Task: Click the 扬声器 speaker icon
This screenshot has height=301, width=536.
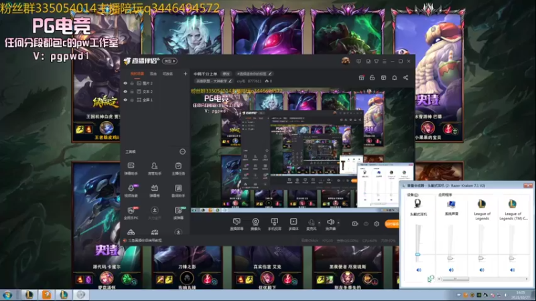Action: click(330, 224)
